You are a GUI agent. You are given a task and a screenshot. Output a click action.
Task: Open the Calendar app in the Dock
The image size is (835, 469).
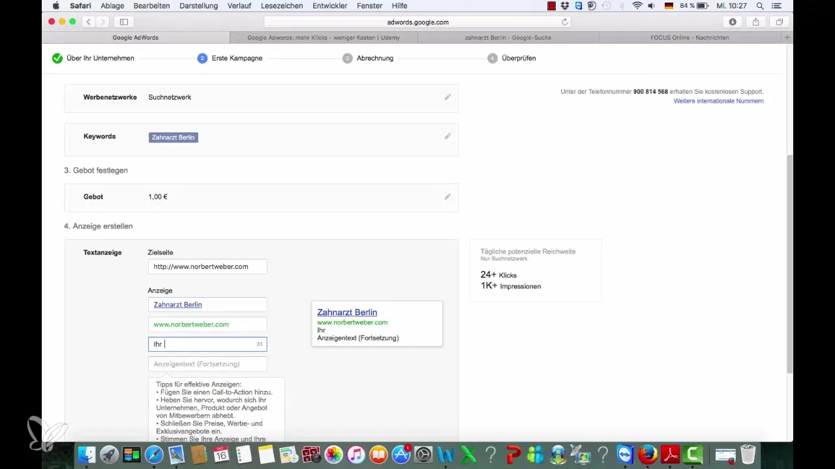tap(220, 454)
